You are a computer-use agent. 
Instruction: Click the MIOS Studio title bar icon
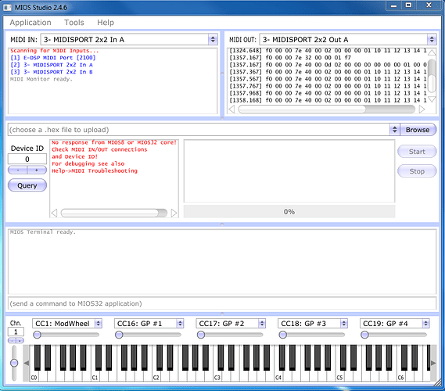pos(7,7)
